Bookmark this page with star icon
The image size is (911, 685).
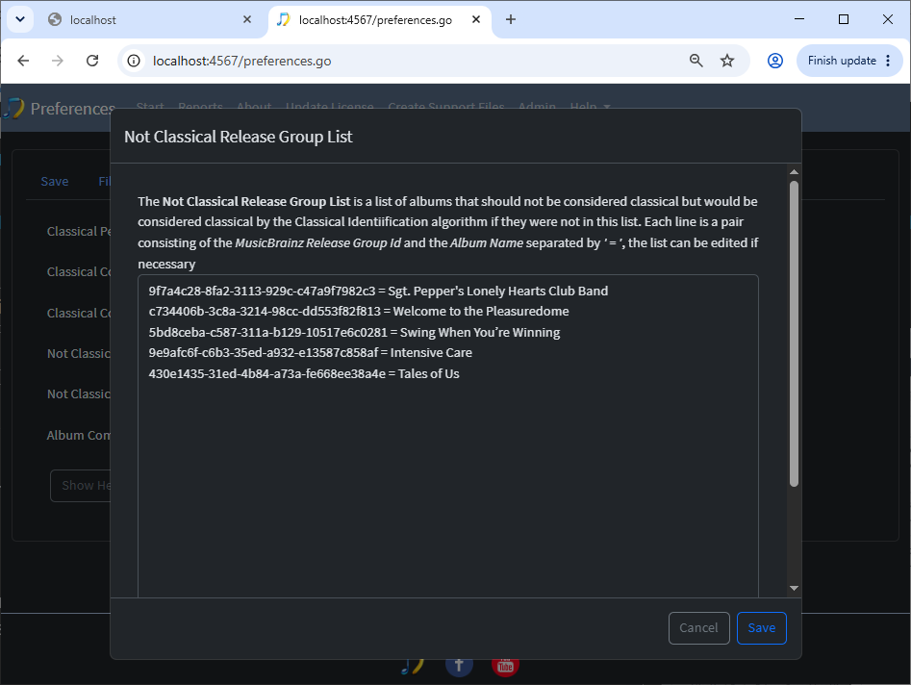point(727,61)
